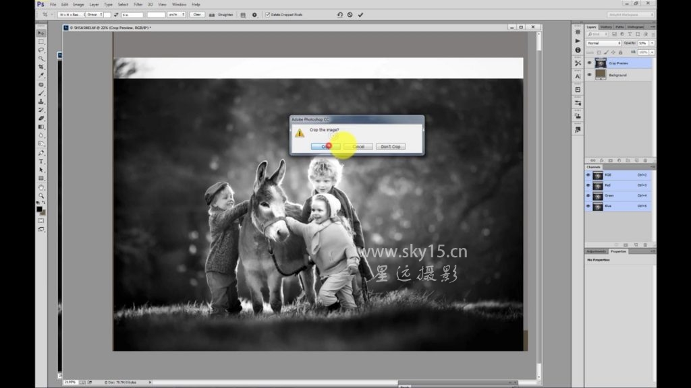Select the Blur tool

(41, 135)
